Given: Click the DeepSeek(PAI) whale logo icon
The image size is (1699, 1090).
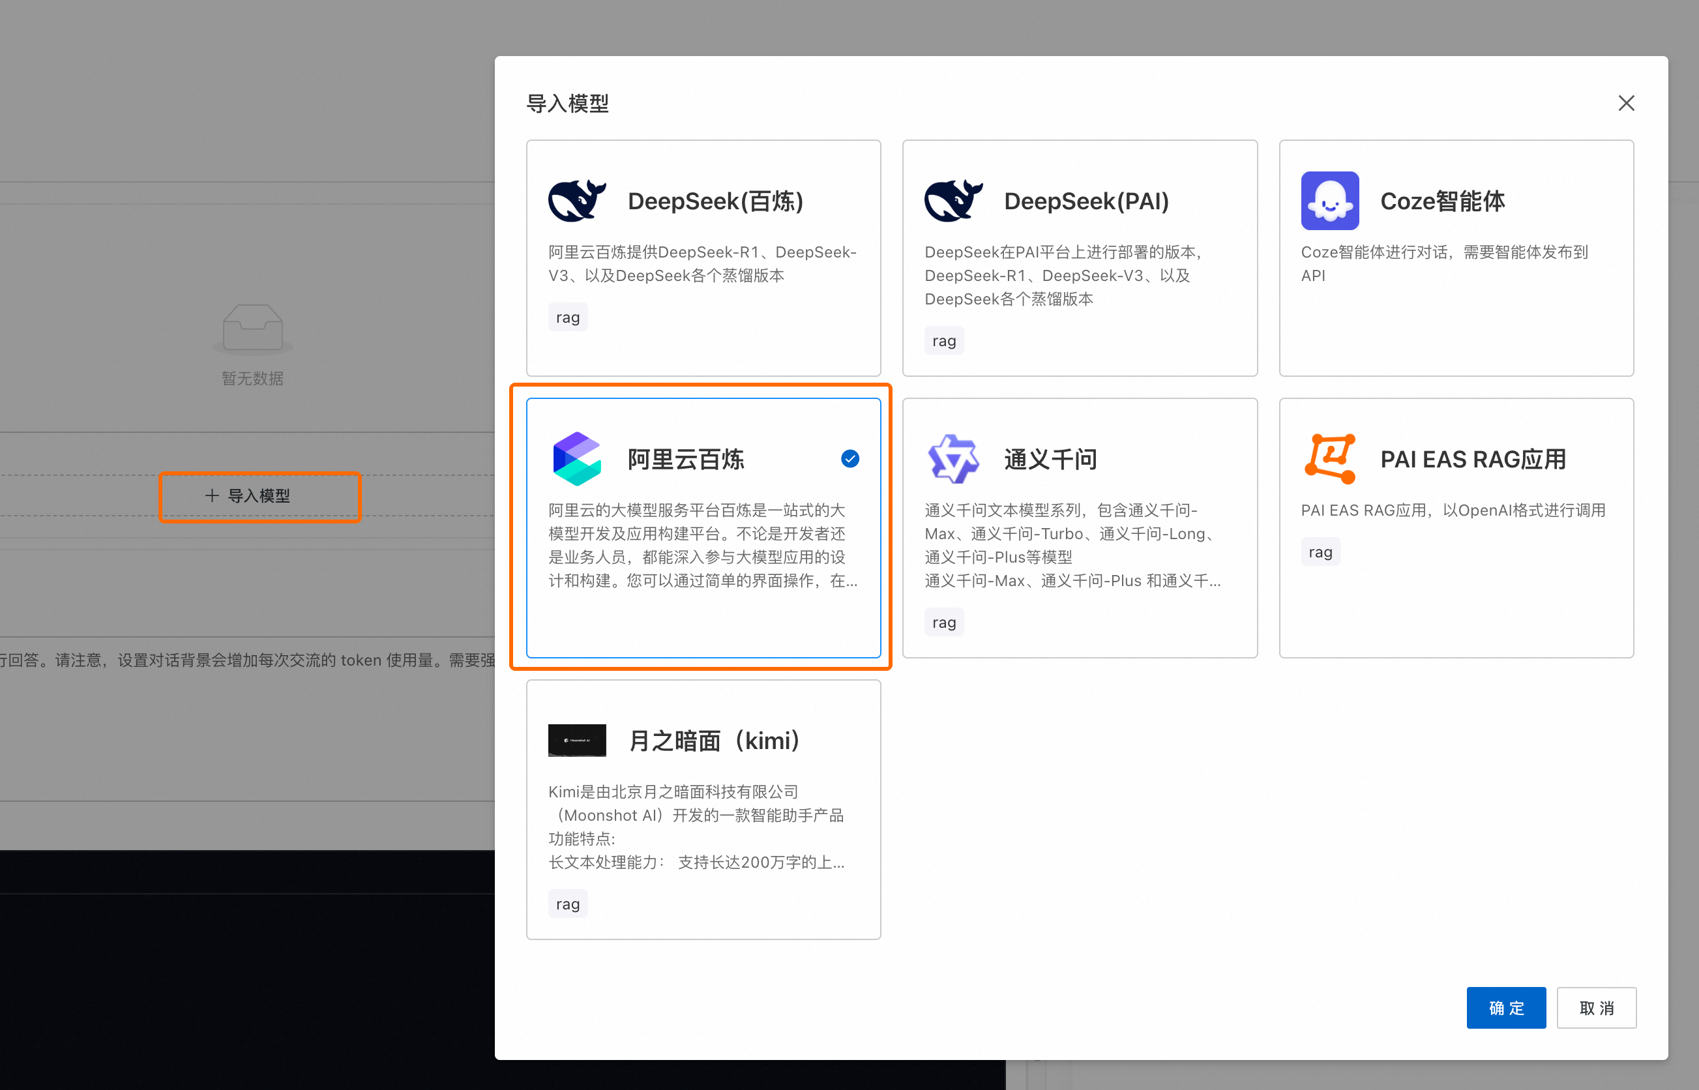Looking at the screenshot, I should point(954,200).
